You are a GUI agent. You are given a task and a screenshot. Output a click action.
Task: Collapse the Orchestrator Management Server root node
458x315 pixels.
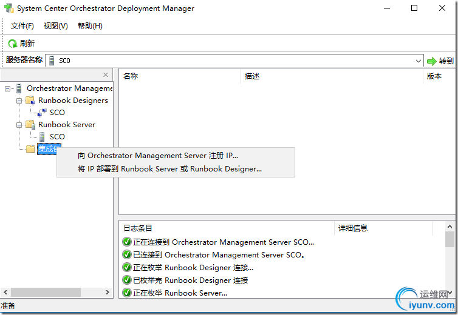tap(8, 88)
